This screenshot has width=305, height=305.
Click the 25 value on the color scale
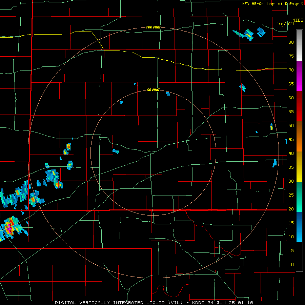pos(291,195)
